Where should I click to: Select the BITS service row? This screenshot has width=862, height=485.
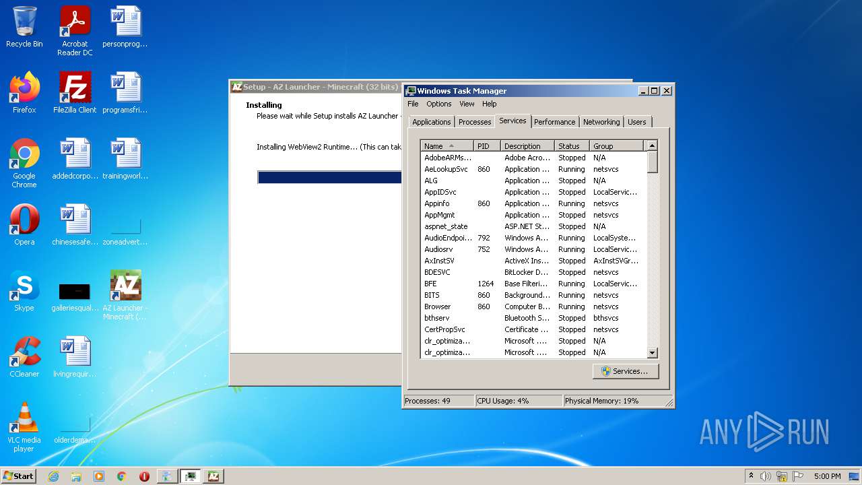[533, 295]
